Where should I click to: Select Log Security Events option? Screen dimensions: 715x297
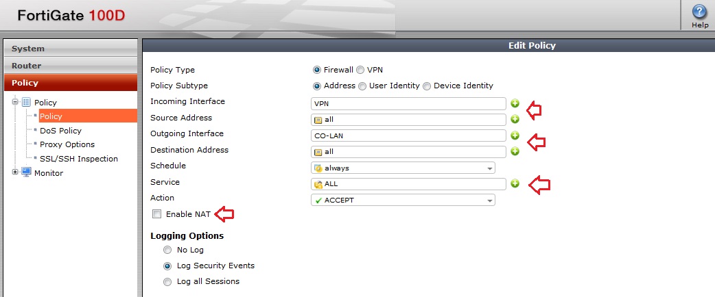click(x=168, y=266)
